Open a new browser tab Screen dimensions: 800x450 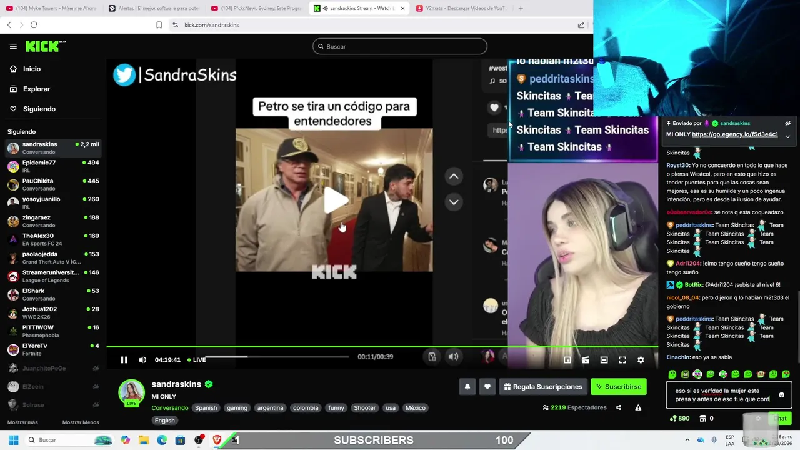[521, 8]
